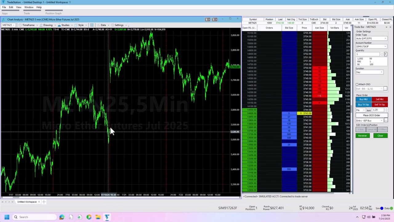Click the Sell Mkt button
This screenshot has height=222, width=394.
[x=380, y=99]
